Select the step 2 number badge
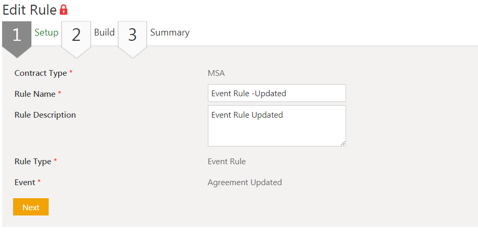 coord(76,35)
